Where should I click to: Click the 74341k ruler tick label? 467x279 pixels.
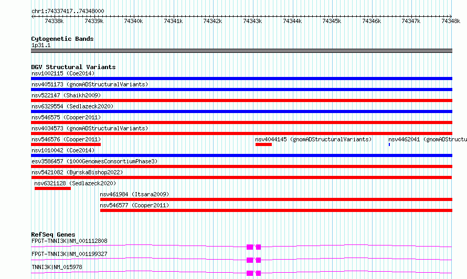(173, 21)
